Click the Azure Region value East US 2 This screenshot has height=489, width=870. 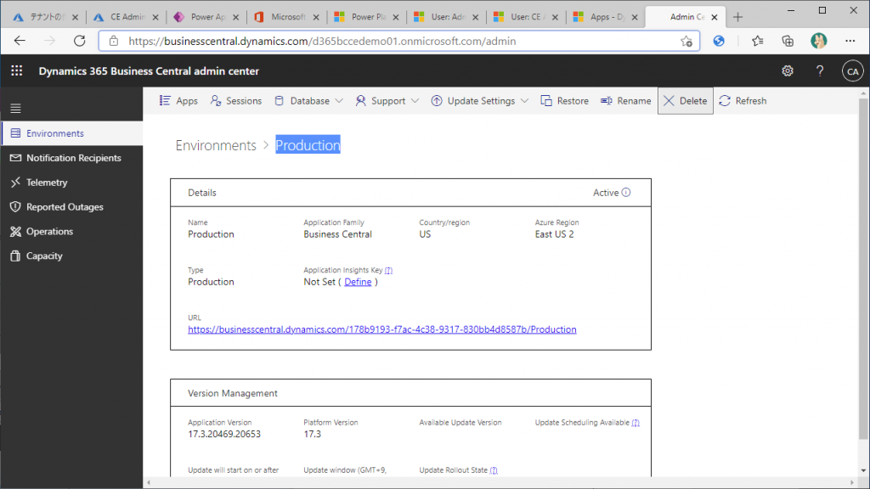click(x=554, y=234)
